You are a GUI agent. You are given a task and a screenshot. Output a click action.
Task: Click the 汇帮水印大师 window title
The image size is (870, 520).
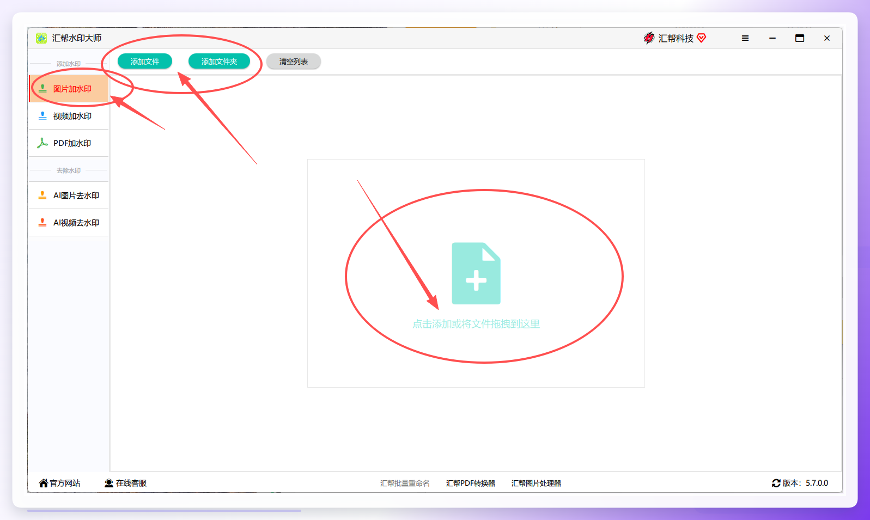77,38
